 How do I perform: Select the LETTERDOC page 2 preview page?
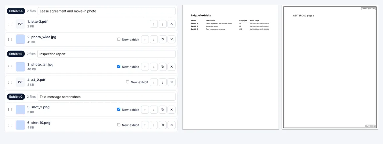(x=330, y=67)
